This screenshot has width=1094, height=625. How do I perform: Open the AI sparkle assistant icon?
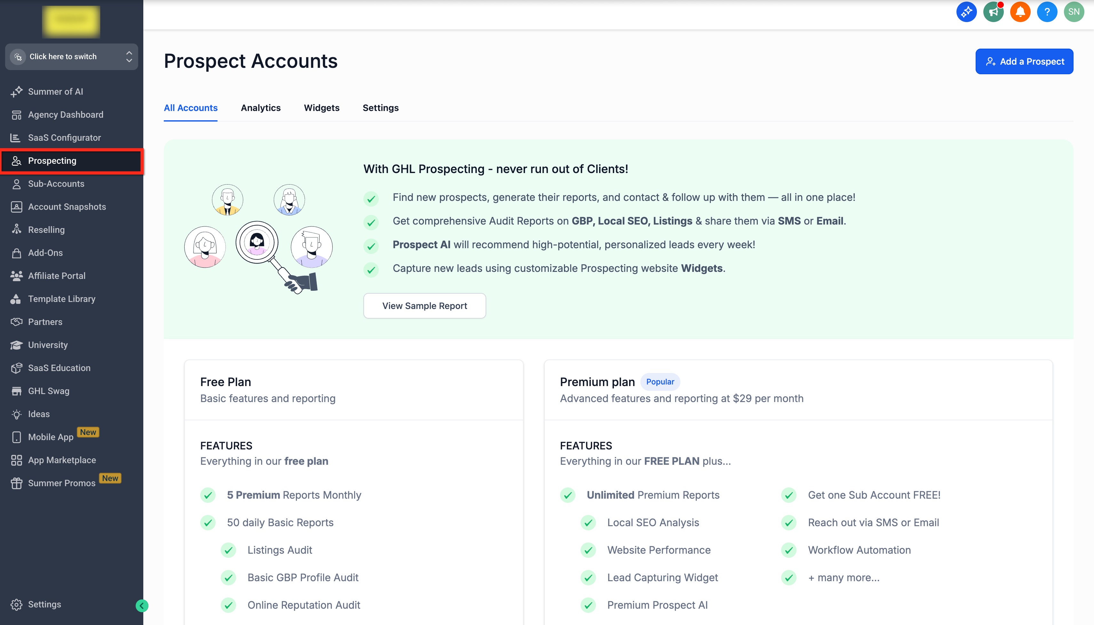[x=966, y=12]
